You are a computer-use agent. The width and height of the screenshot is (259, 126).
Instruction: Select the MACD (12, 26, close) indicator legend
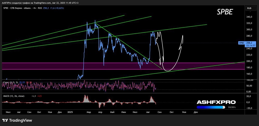point(14,96)
